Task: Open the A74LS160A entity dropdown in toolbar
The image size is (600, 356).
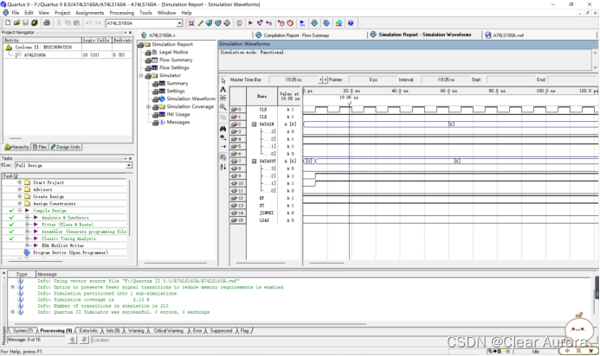Action: (x=179, y=23)
